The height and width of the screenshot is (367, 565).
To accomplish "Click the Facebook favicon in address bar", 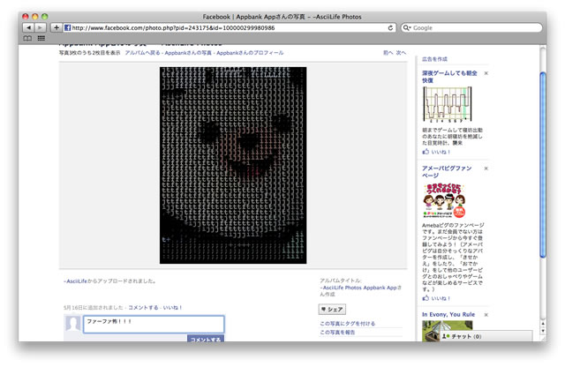I will coord(67,27).
